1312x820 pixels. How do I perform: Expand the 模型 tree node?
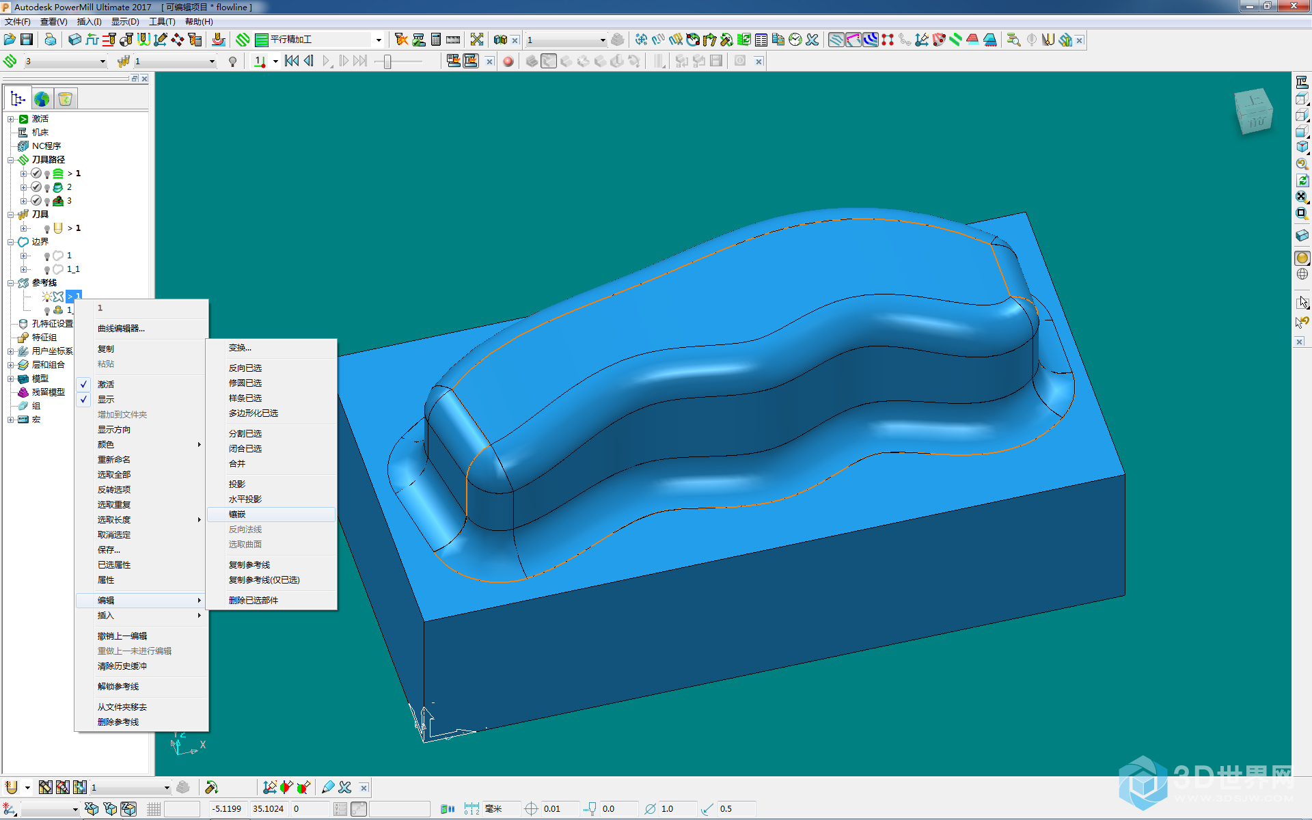pyautogui.click(x=10, y=379)
